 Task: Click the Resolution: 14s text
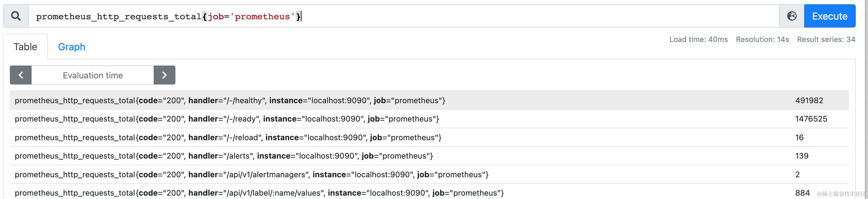coord(762,39)
